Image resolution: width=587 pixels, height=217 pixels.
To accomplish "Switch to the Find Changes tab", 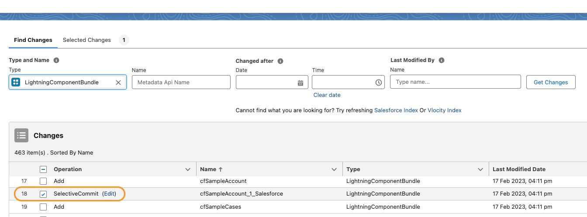I will pos(33,40).
